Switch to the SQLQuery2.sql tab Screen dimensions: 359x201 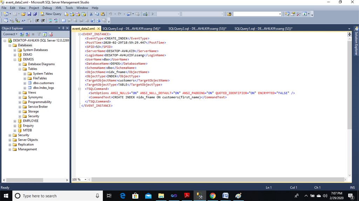pyautogui.click(x=197, y=29)
